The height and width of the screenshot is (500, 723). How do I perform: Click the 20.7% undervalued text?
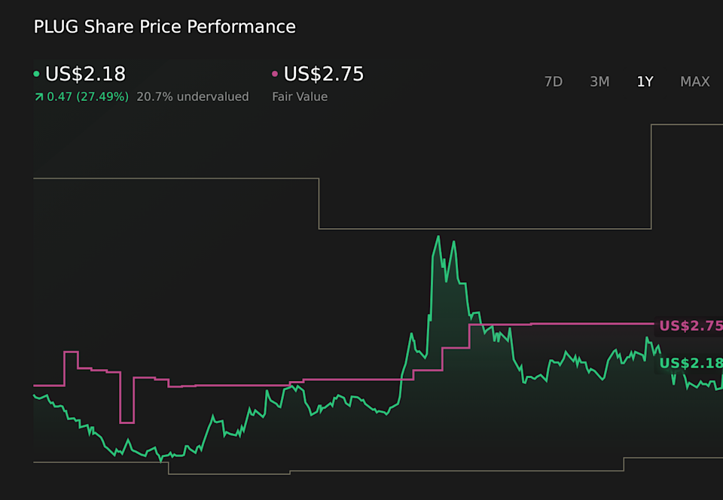click(192, 97)
